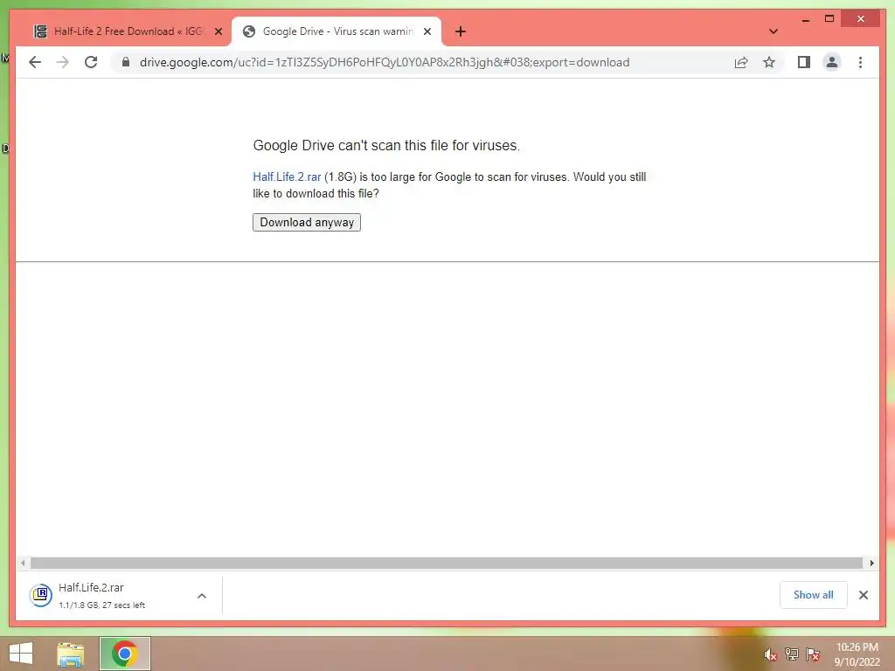This screenshot has width=895, height=671.
Task: Click the forward navigation arrow
Action: (63, 62)
